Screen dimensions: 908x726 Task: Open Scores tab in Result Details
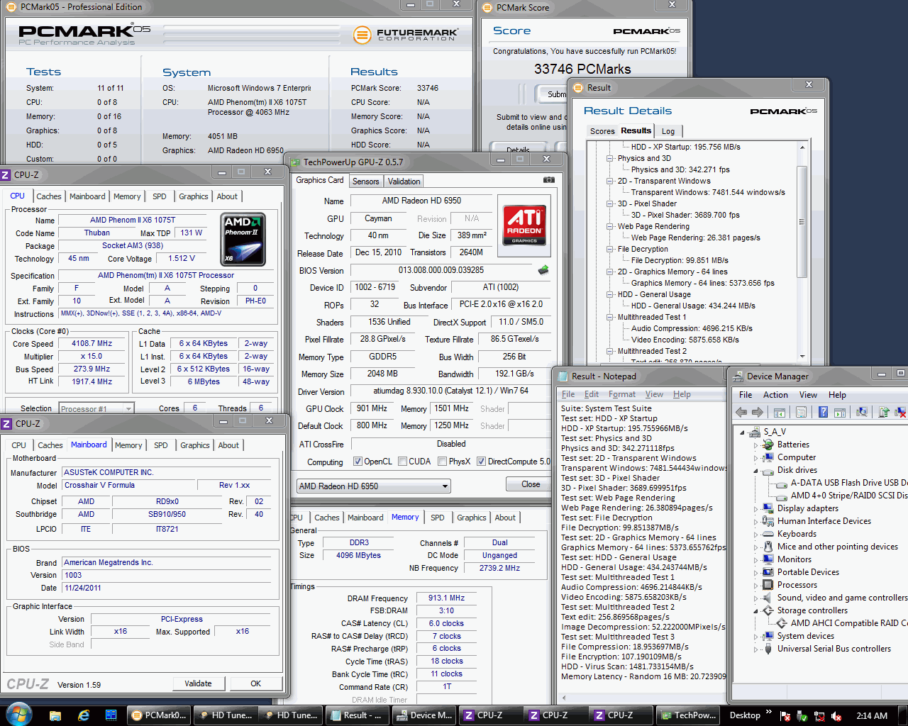click(x=602, y=131)
